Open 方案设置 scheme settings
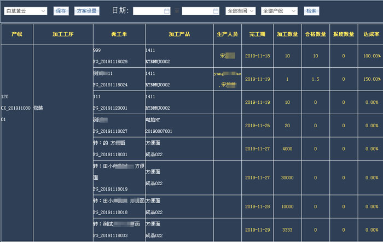 point(86,11)
